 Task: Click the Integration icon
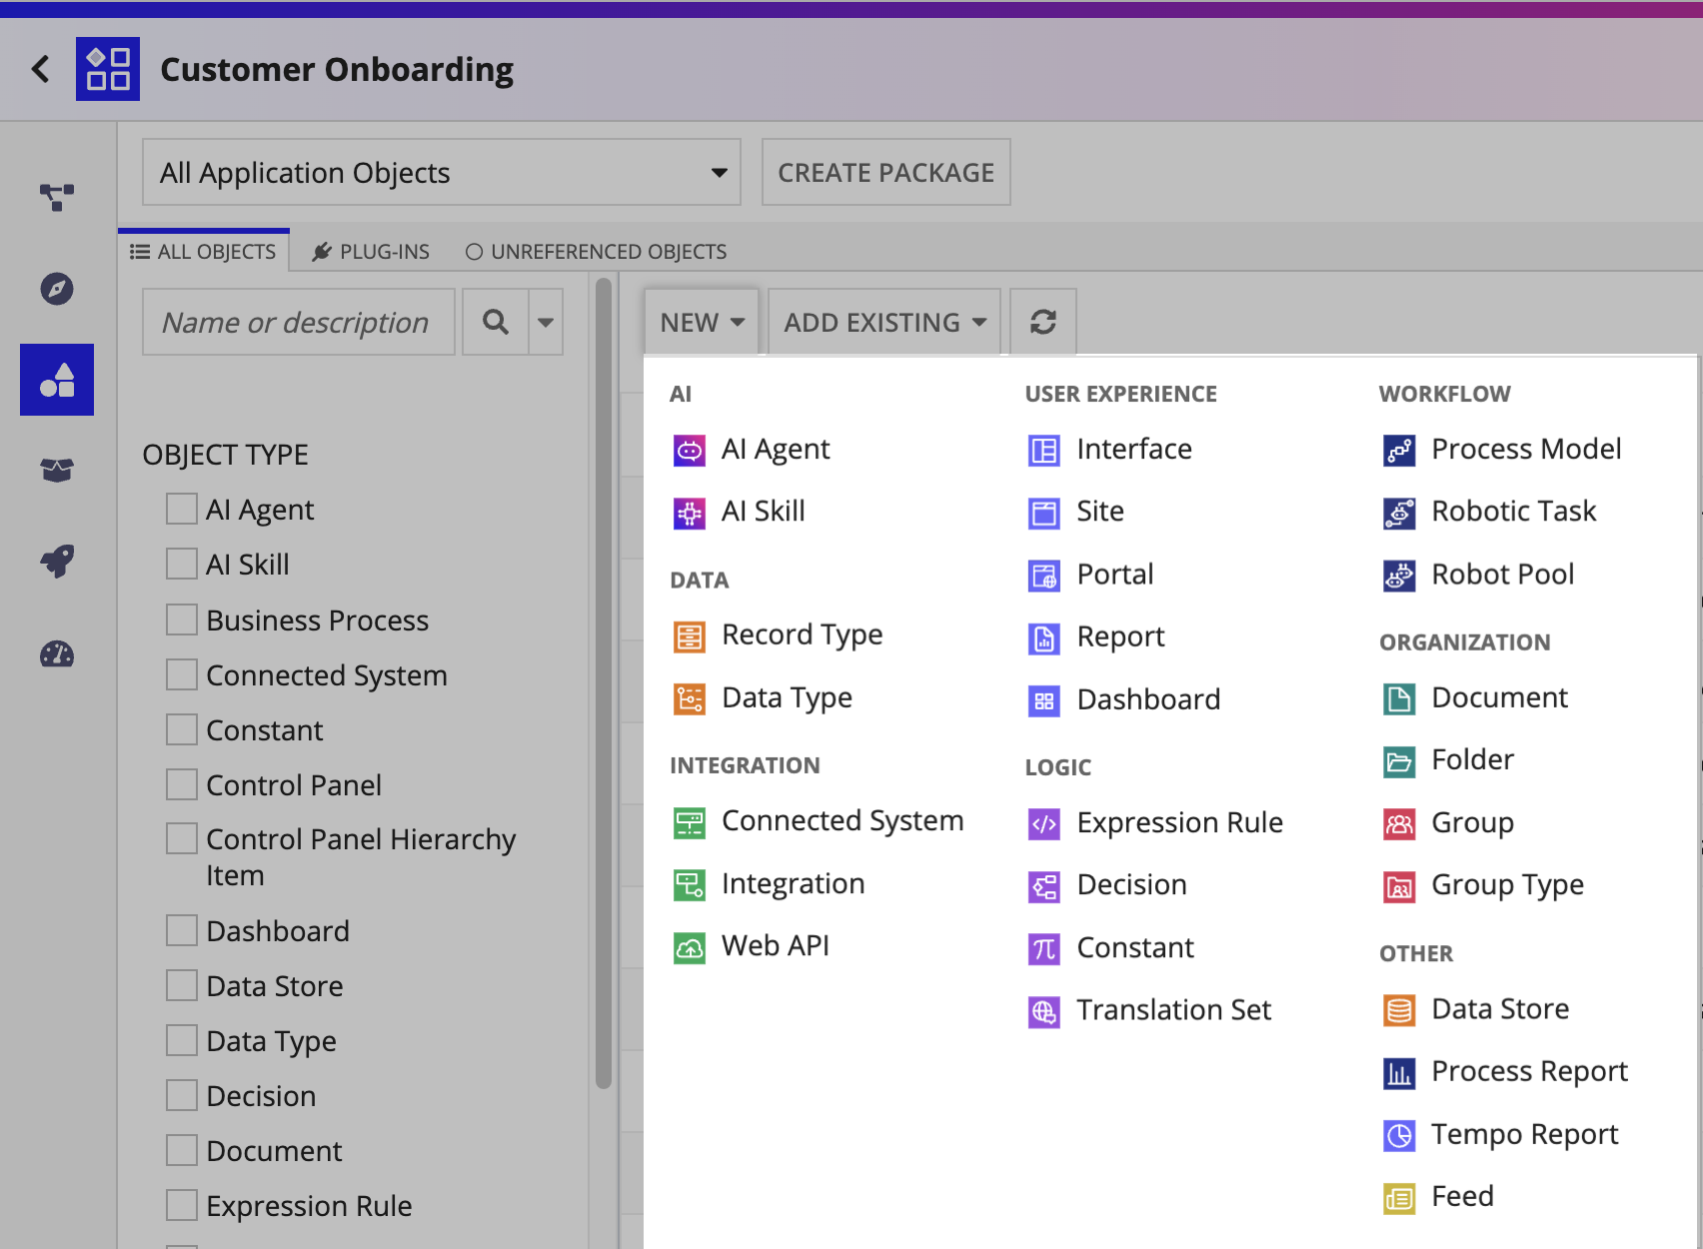pos(690,885)
